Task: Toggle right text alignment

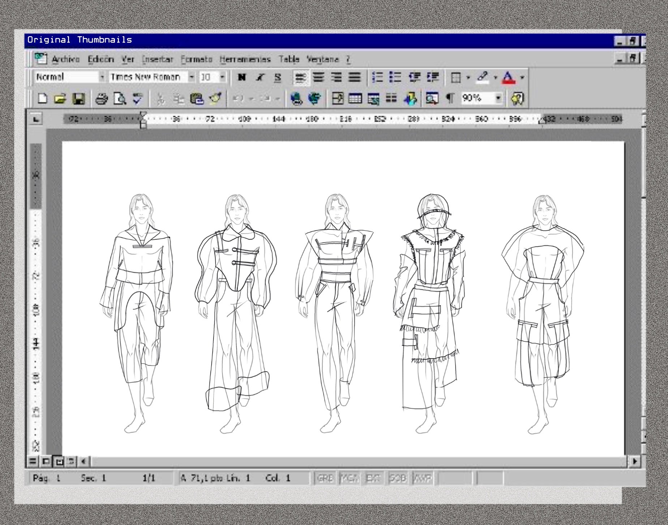Action: pos(337,77)
